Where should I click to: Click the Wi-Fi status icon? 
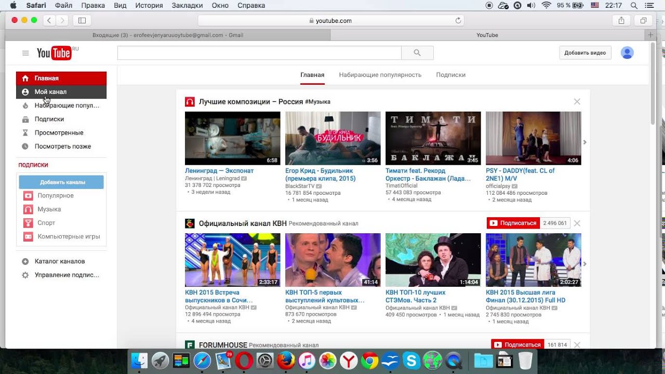point(546,5)
